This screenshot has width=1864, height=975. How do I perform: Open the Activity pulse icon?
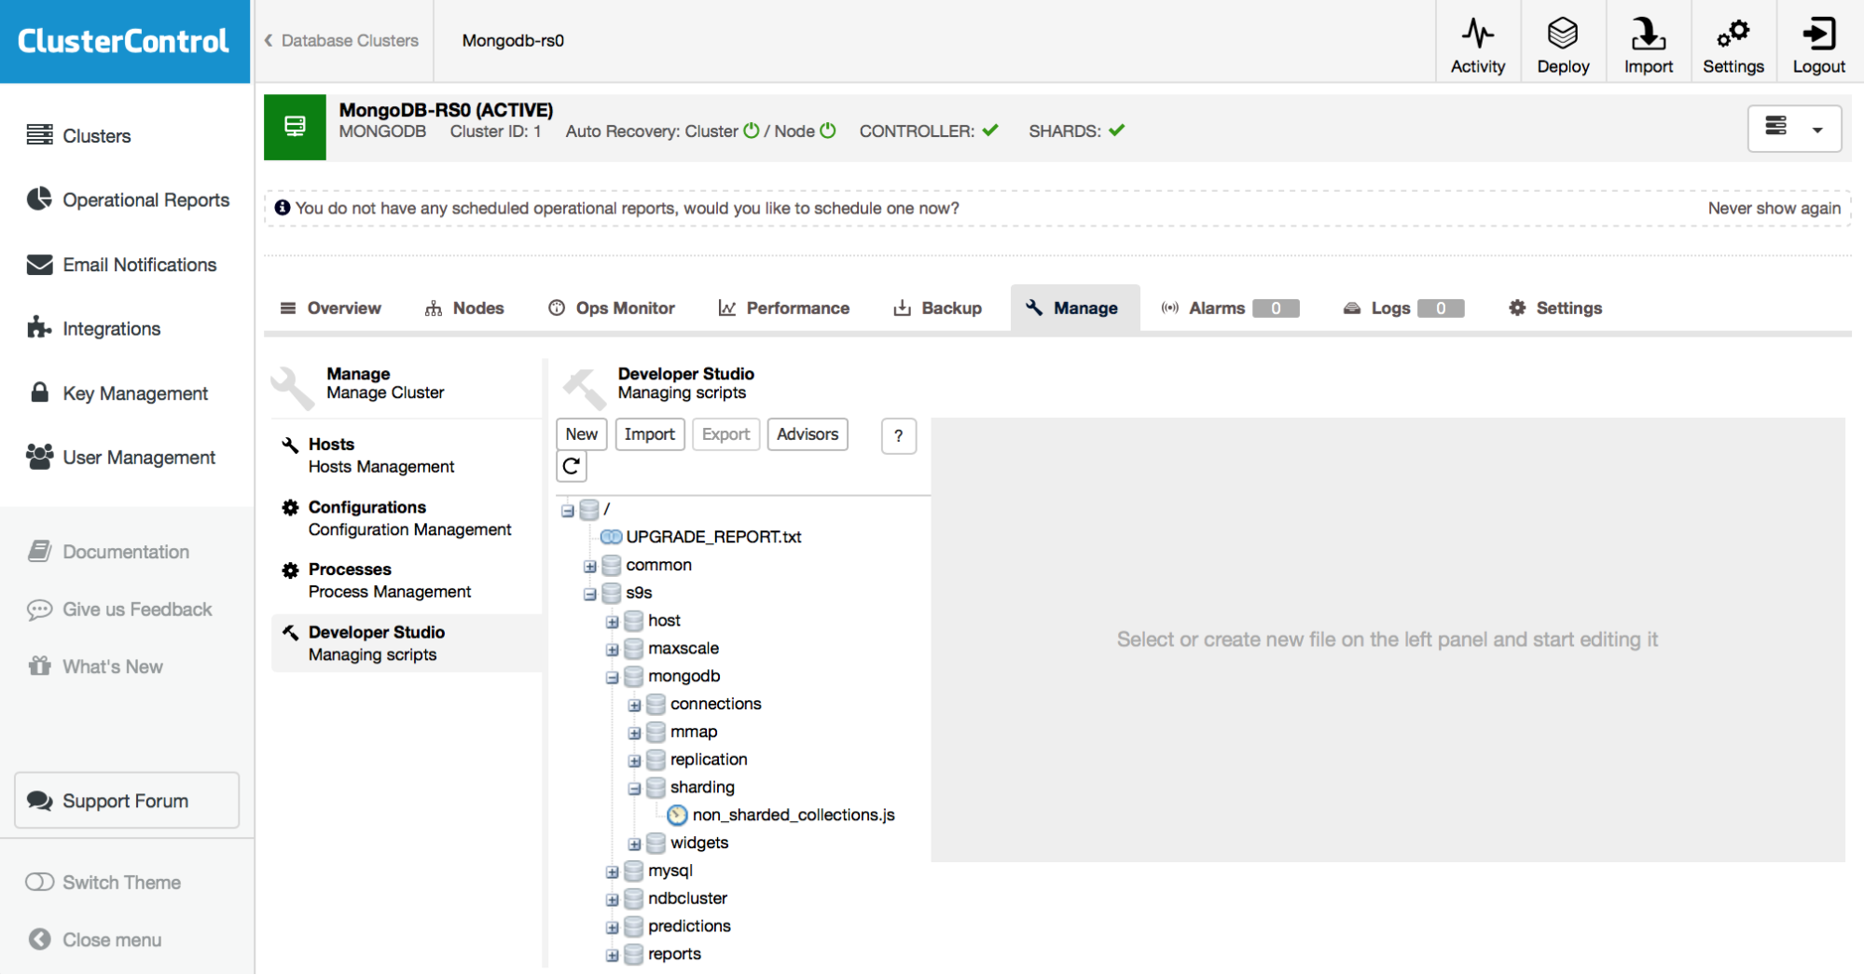[1478, 34]
